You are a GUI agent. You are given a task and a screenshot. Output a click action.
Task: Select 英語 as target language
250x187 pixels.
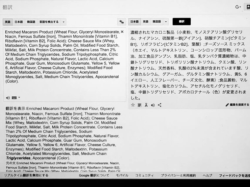[146, 22]
